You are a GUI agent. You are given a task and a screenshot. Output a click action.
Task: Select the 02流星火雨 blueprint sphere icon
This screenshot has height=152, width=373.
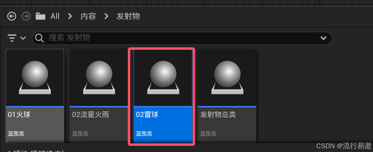(99, 78)
